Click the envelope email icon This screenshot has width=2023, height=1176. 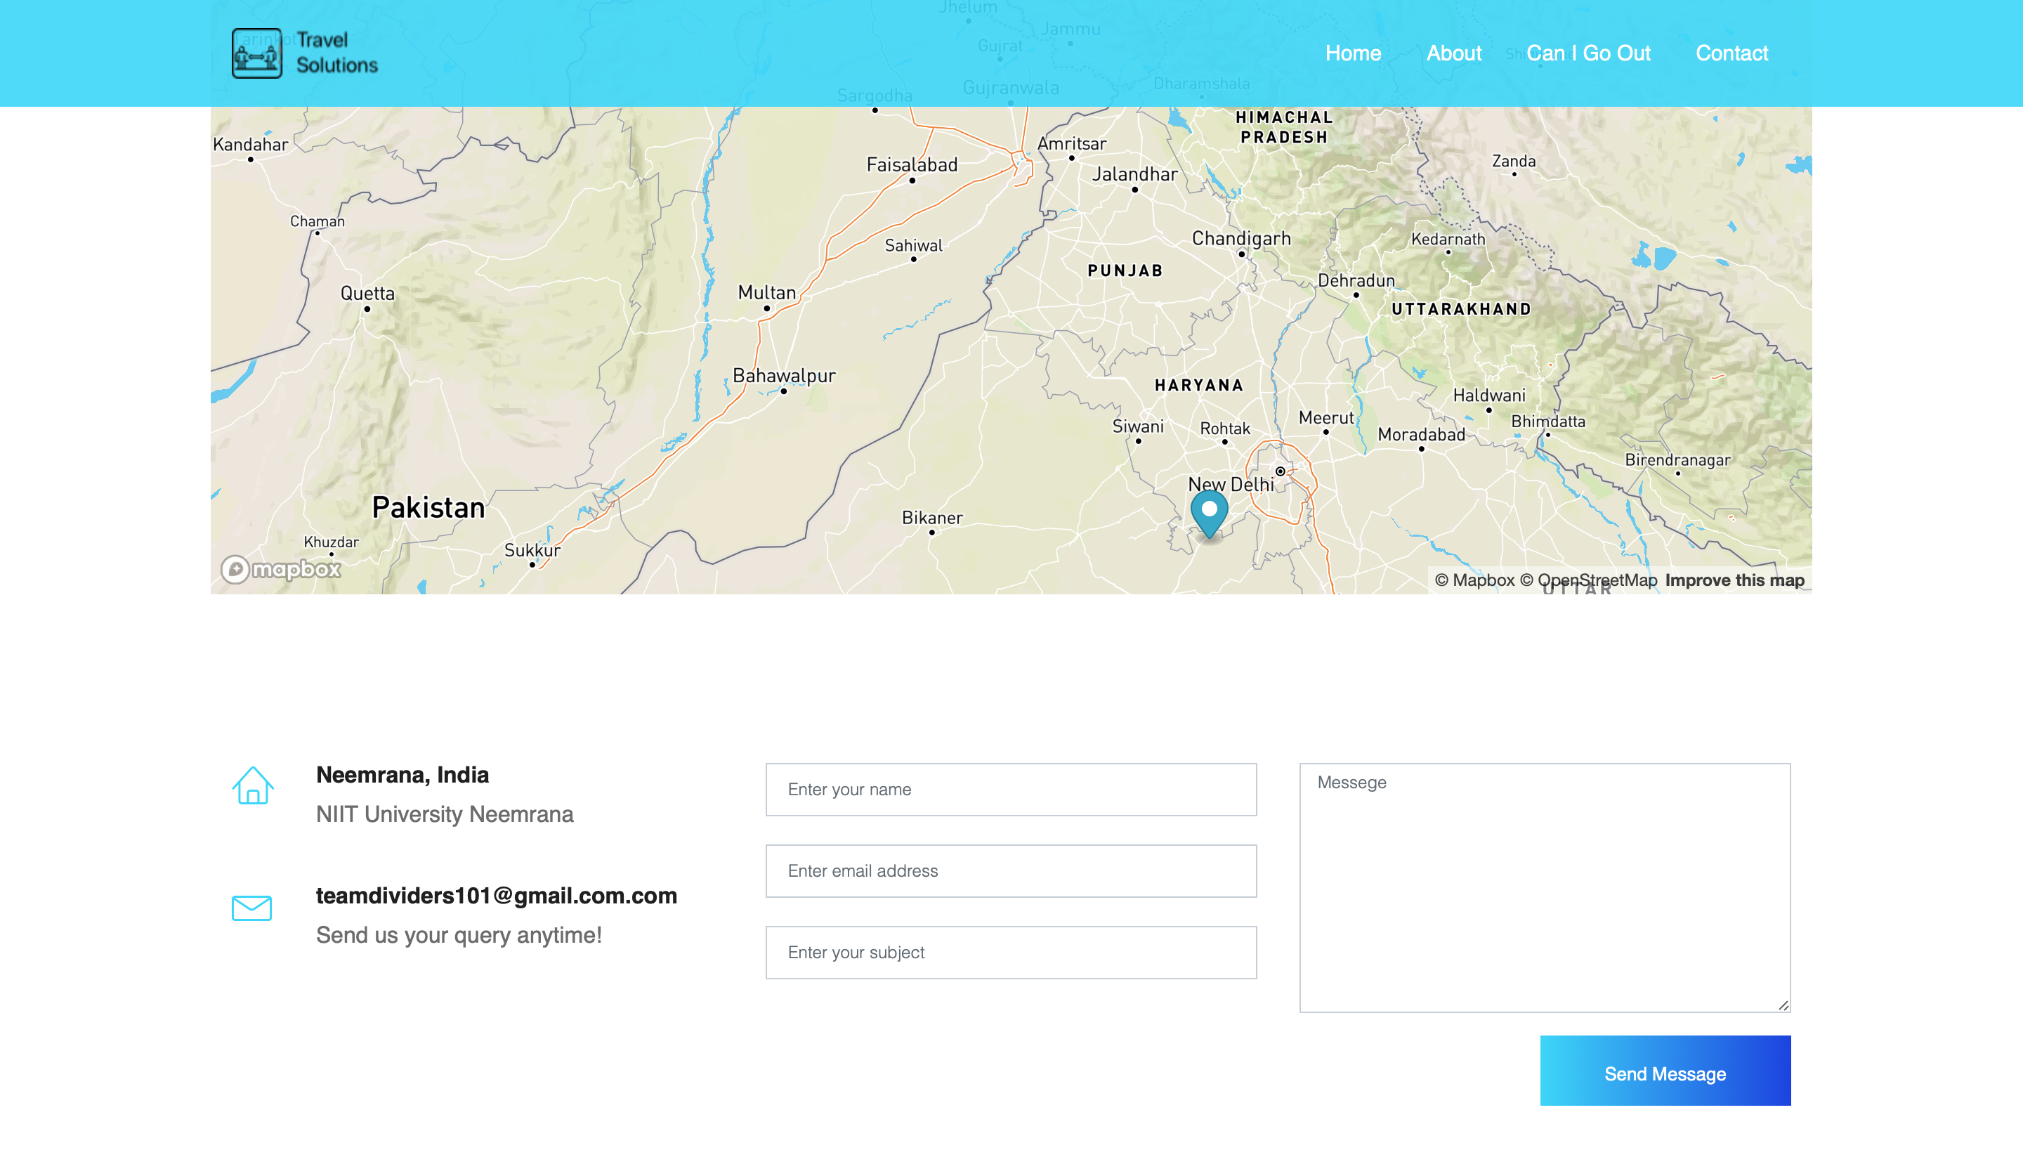(251, 908)
